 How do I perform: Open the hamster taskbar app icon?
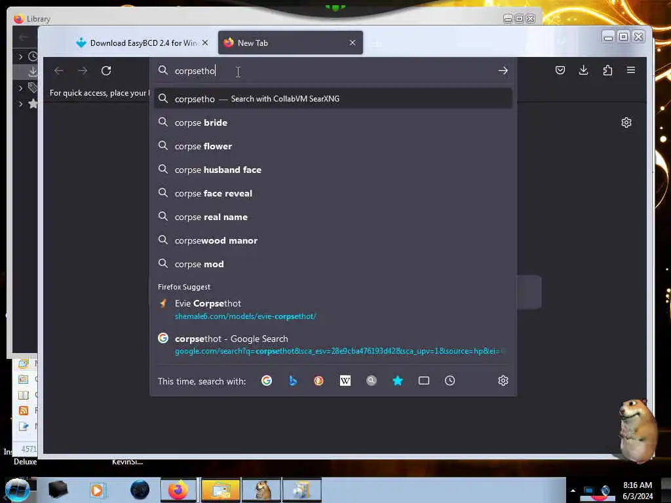pyautogui.click(x=262, y=490)
